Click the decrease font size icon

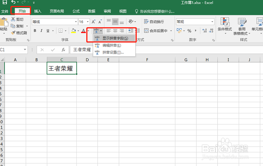coord(100,22)
